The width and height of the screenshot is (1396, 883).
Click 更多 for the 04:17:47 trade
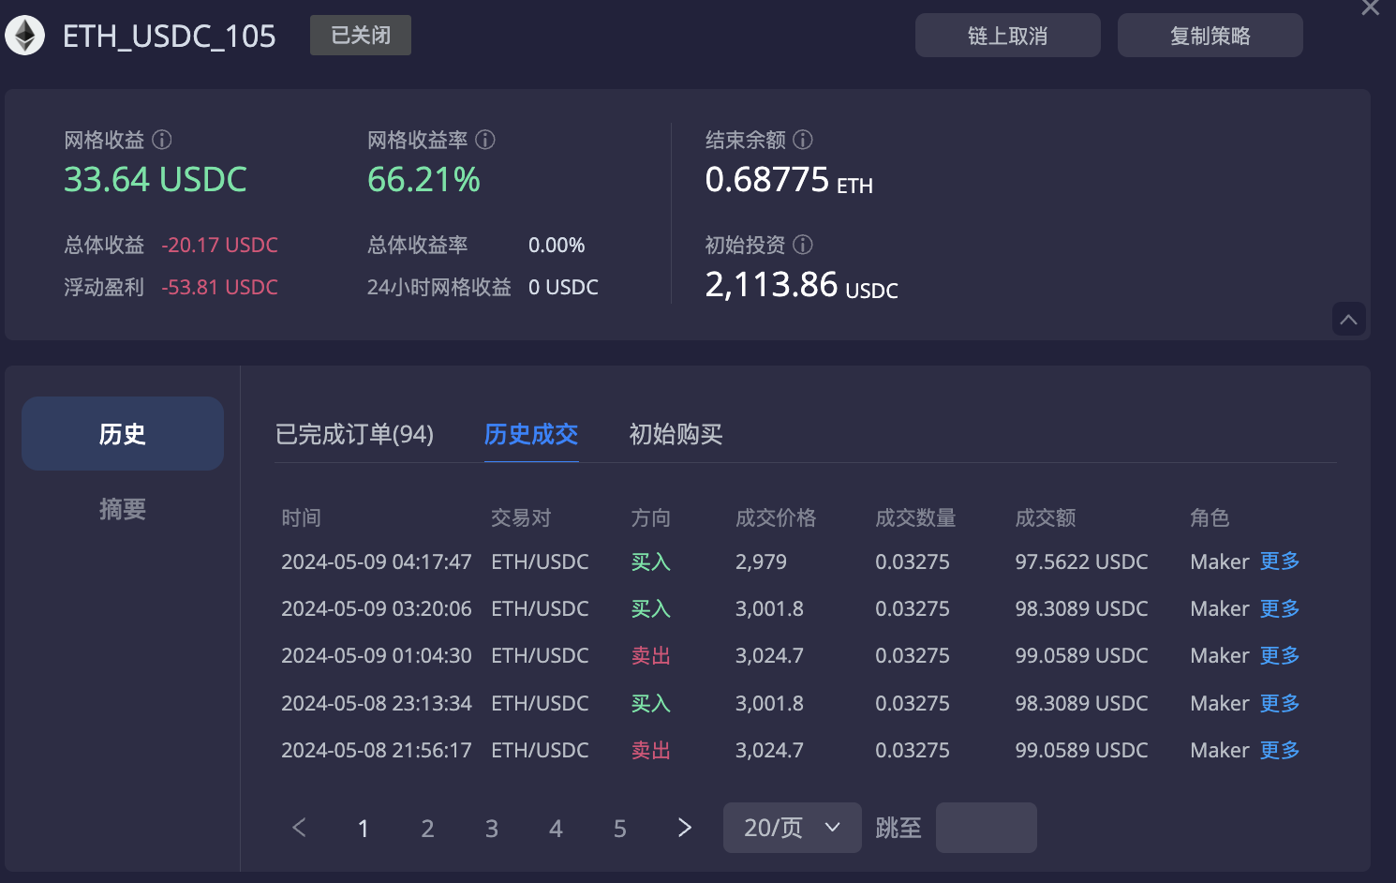coord(1280,561)
